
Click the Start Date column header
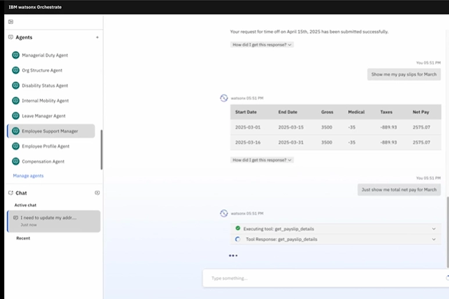click(x=246, y=112)
